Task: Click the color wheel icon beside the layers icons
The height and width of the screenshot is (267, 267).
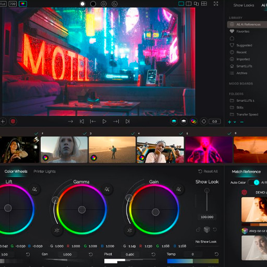Action: click(x=193, y=122)
